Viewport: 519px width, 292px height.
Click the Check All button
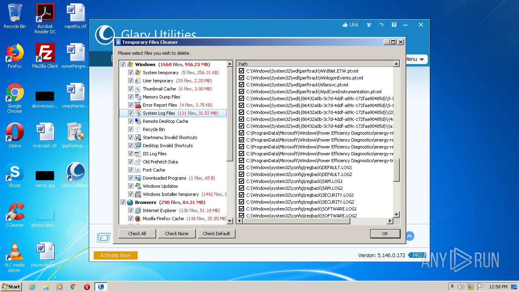point(137,234)
